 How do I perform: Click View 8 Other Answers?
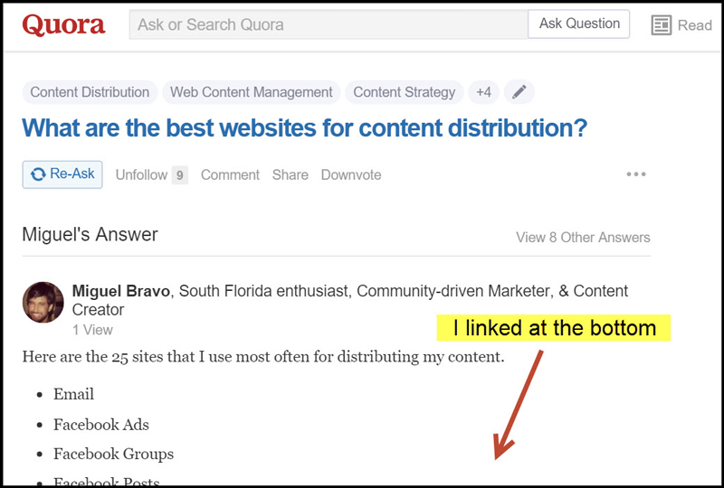(x=583, y=237)
